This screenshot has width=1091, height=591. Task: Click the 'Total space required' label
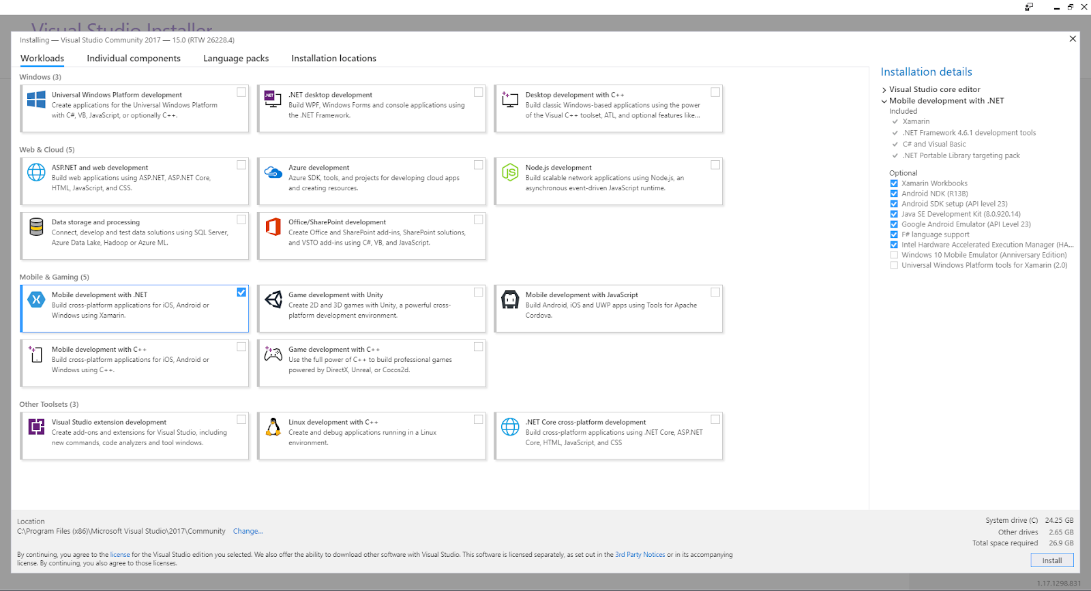click(x=1005, y=543)
